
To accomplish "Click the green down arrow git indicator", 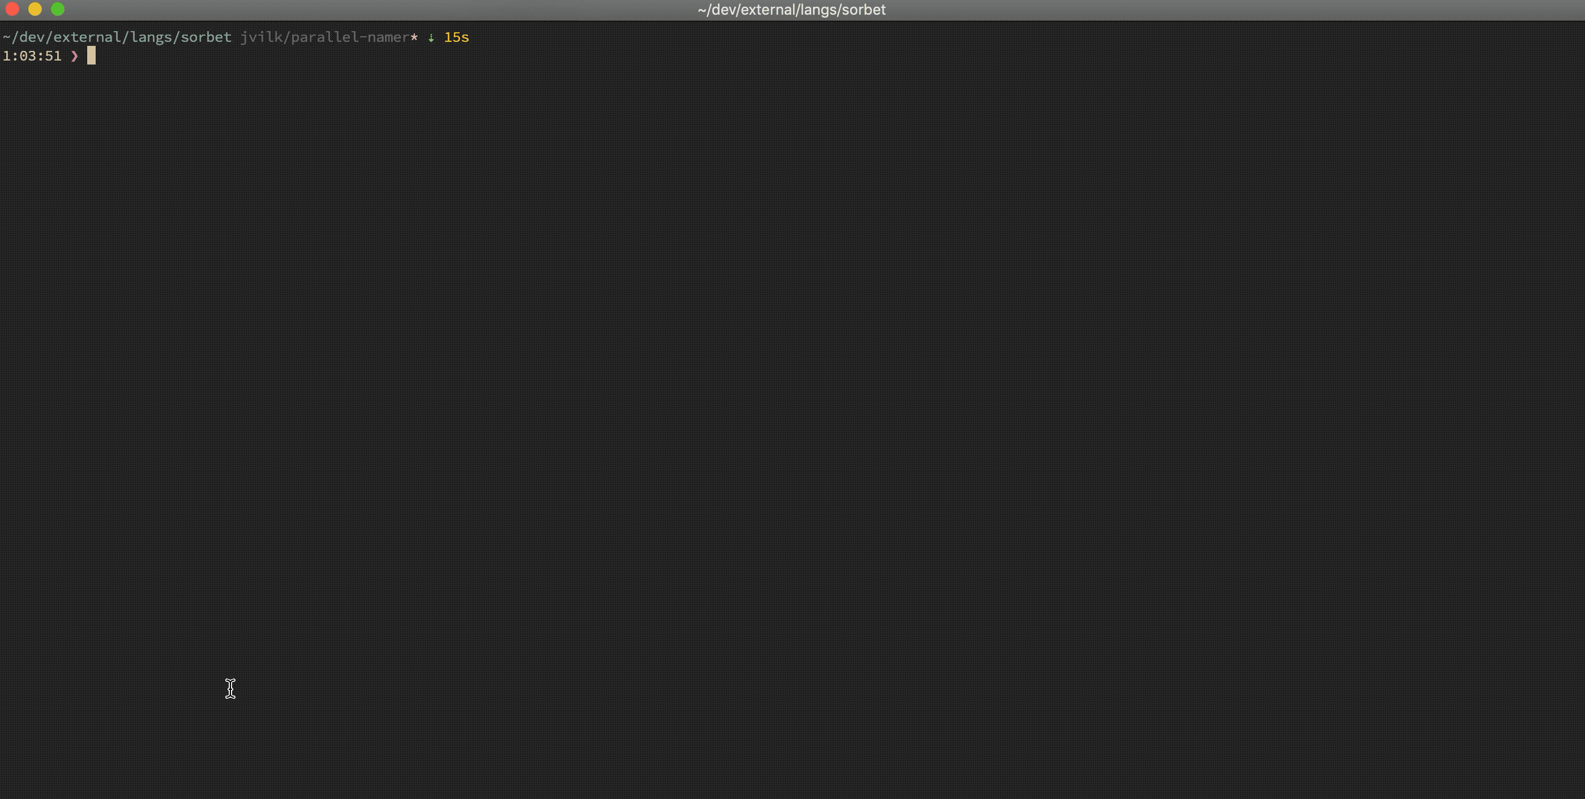I will [431, 37].
